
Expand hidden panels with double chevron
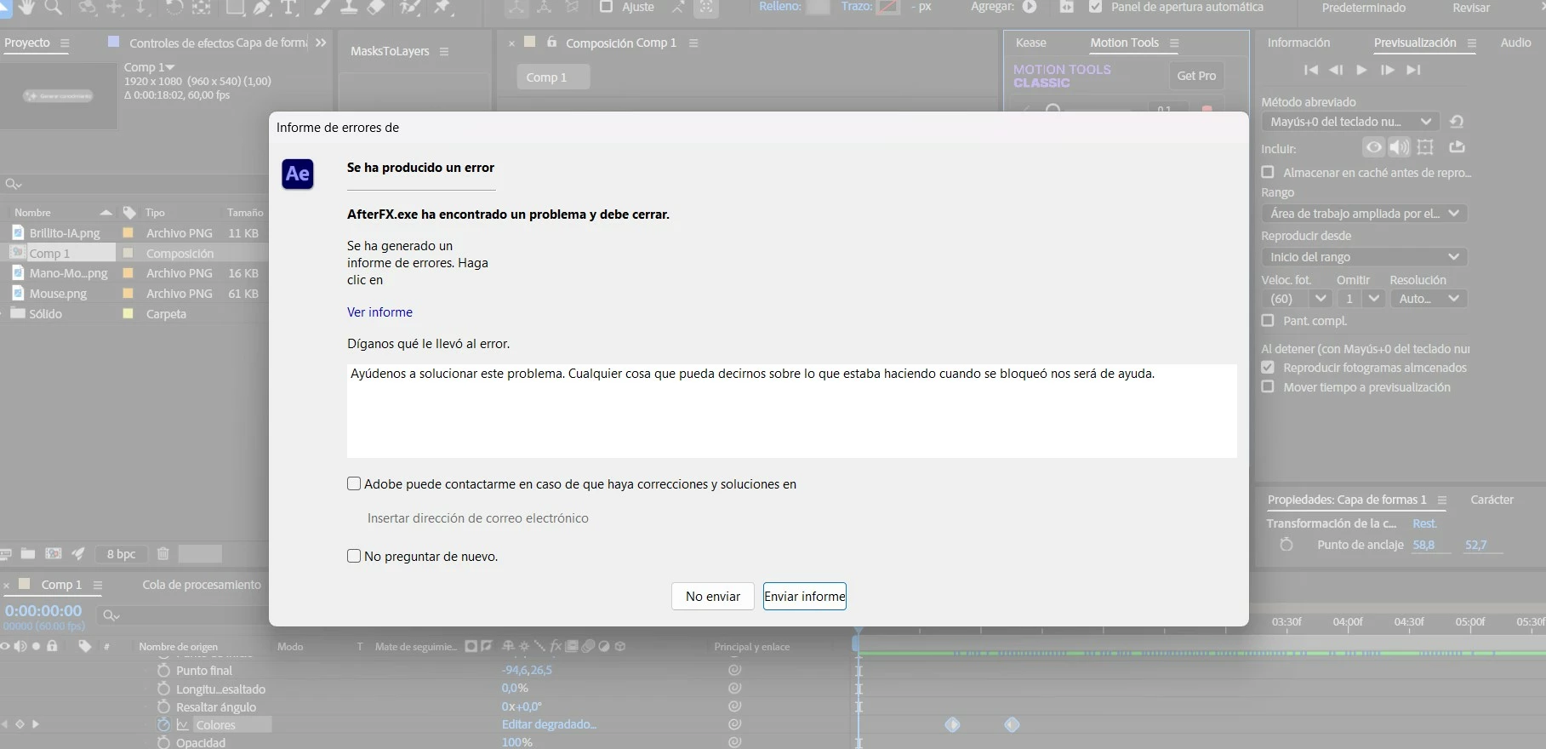321,43
